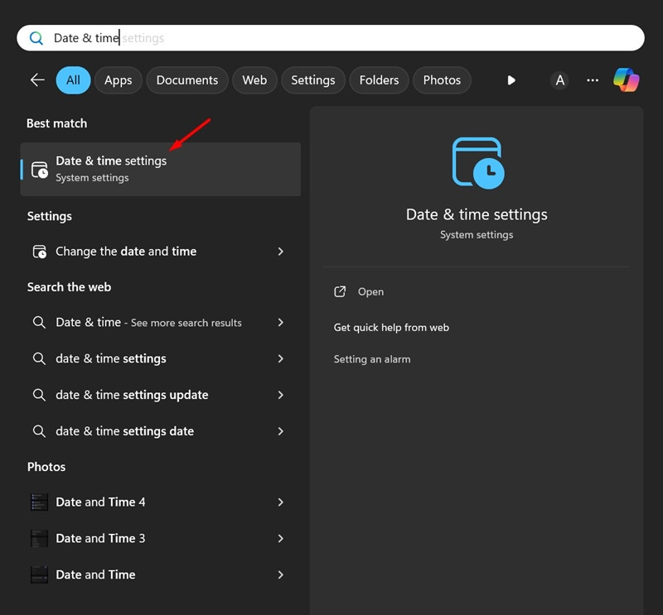The height and width of the screenshot is (615, 663).
Task: Open the Copilot icon
Action: (x=627, y=79)
